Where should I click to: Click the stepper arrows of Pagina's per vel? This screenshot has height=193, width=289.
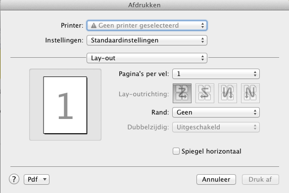(255, 74)
